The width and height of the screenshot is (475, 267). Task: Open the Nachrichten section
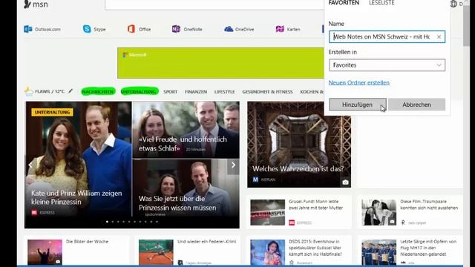coord(98,91)
